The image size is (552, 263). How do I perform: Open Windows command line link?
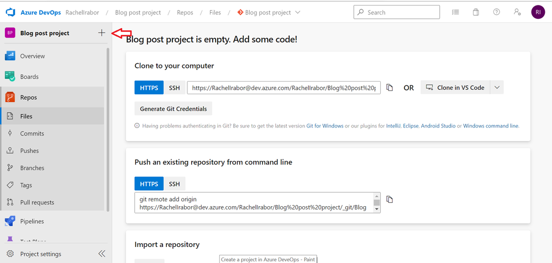point(491,126)
